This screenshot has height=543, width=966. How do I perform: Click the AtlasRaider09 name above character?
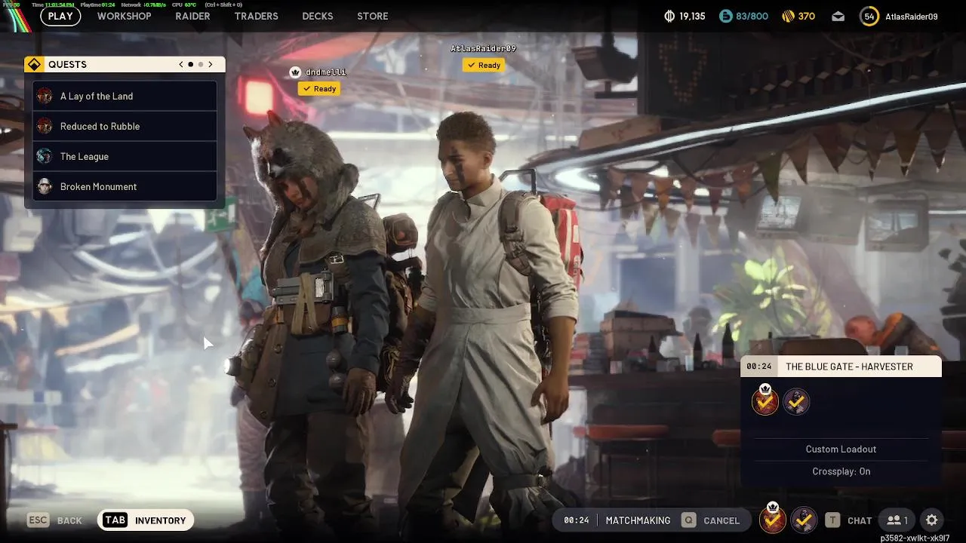(483, 48)
